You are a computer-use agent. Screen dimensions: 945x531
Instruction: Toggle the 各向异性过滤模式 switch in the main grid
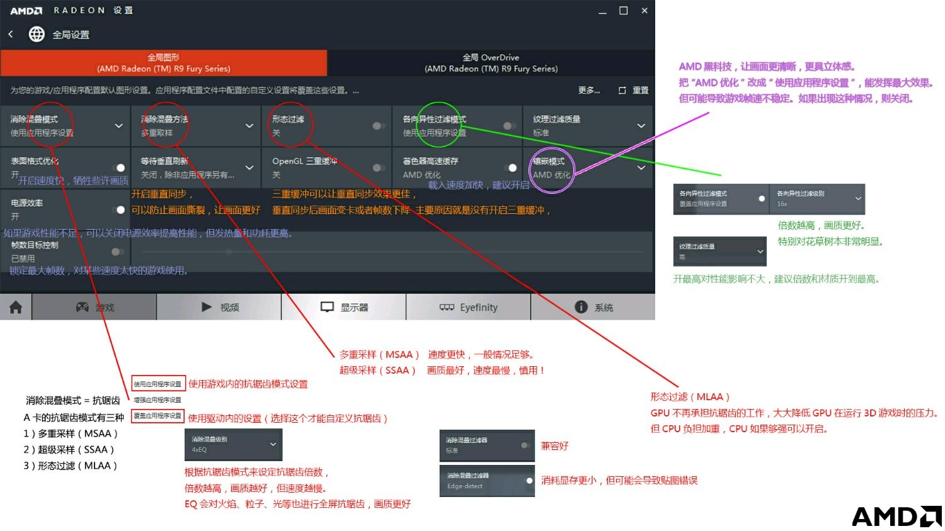coord(510,126)
